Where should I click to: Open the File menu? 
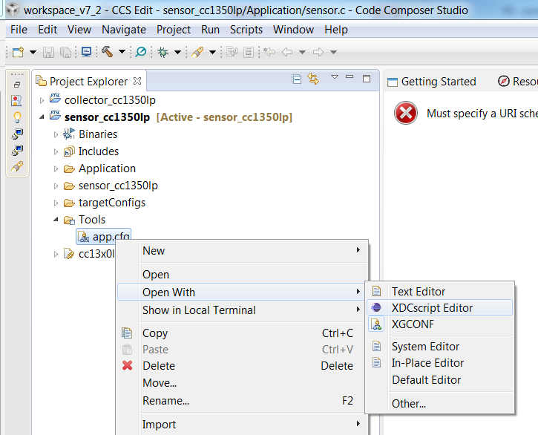coord(19,30)
